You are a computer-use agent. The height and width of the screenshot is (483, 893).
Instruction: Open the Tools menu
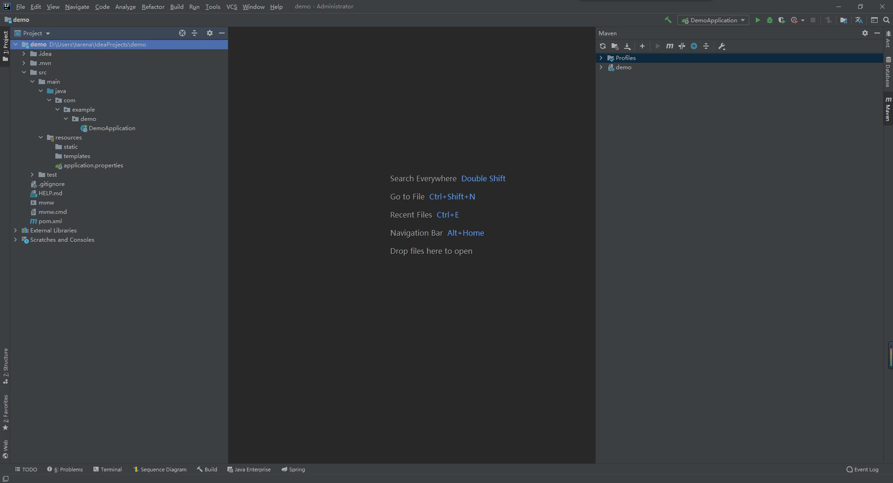(x=213, y=7)
